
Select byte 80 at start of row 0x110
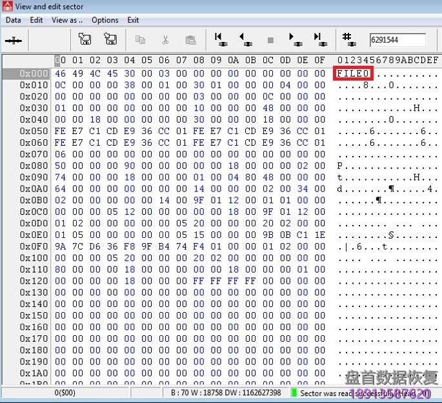point(60,270)
